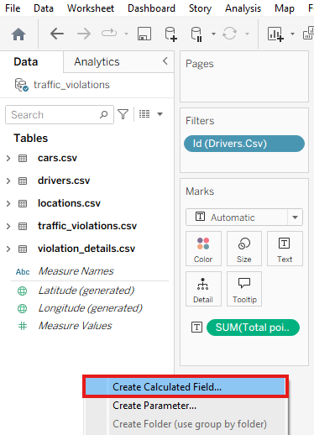Click the Abc icon beside Measure Names
Screen dimensions: 314x435
23,272
